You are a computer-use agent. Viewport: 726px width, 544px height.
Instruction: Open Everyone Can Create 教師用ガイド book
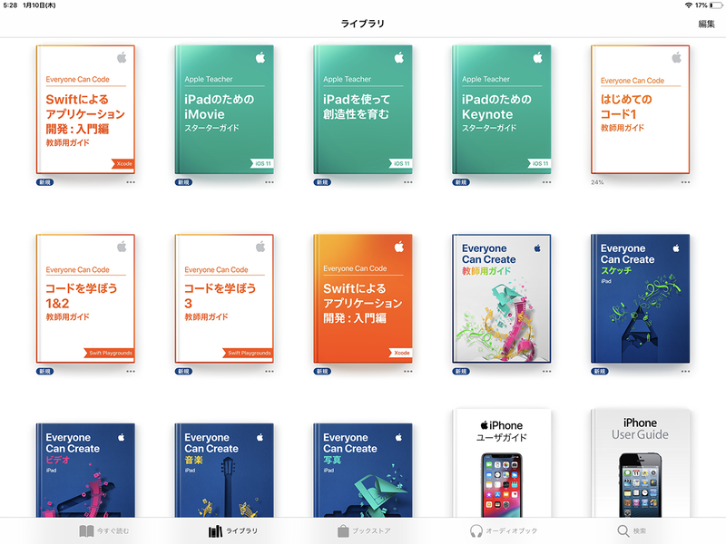pyautogui.click(x=502, y=298)
